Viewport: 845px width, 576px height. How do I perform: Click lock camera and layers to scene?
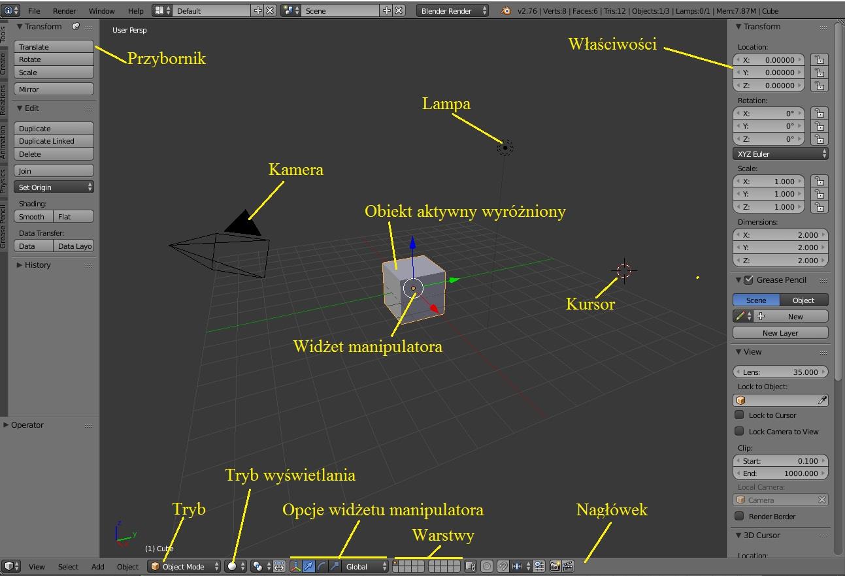click(471, 566)
